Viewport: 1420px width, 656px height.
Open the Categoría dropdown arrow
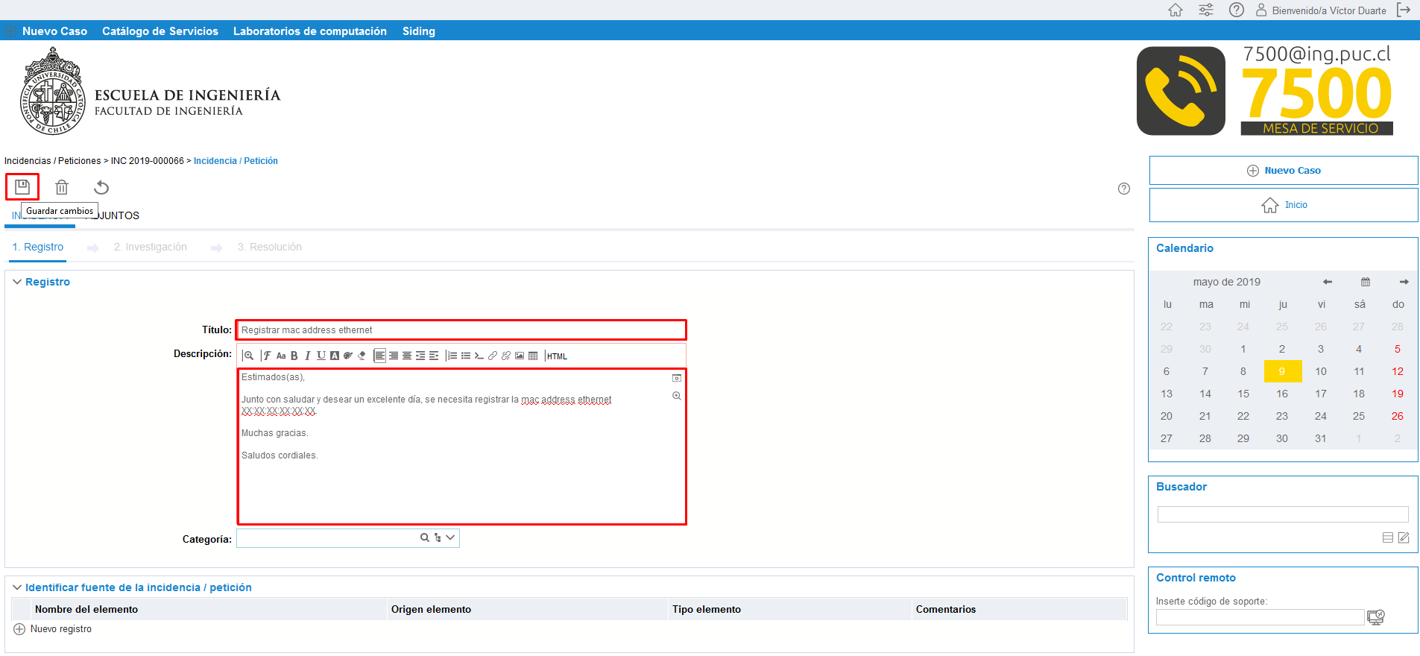[450, 537]
